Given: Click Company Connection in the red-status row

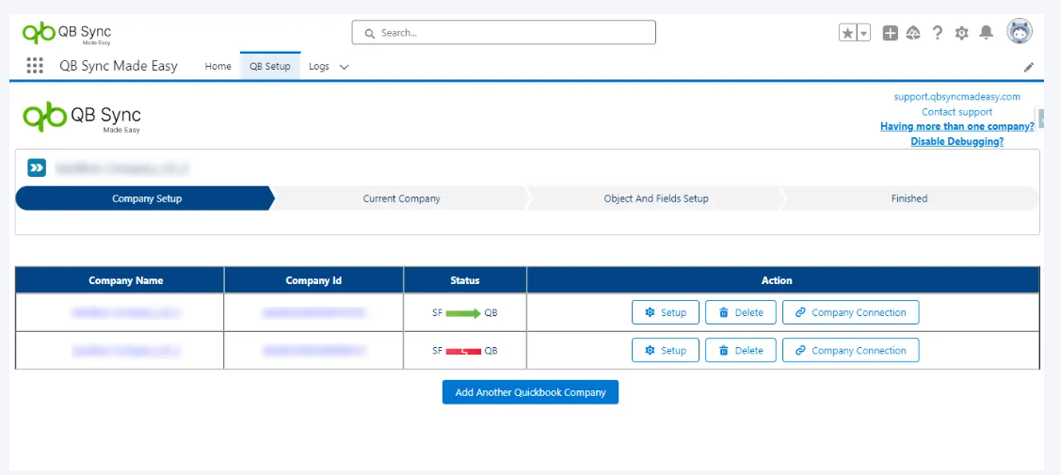Looking at the screenshot, I should pyautogui.click(x=850, y=351).
